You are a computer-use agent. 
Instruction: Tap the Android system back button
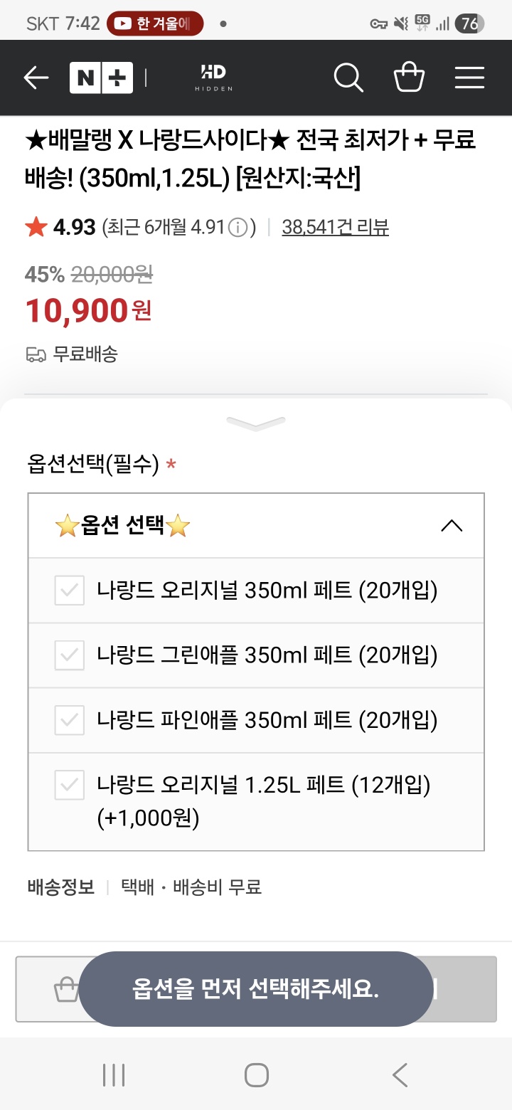400,1075
